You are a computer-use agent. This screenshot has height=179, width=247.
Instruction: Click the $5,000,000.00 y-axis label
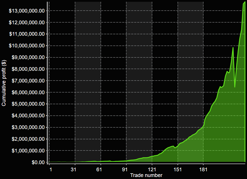pos(28,104)
